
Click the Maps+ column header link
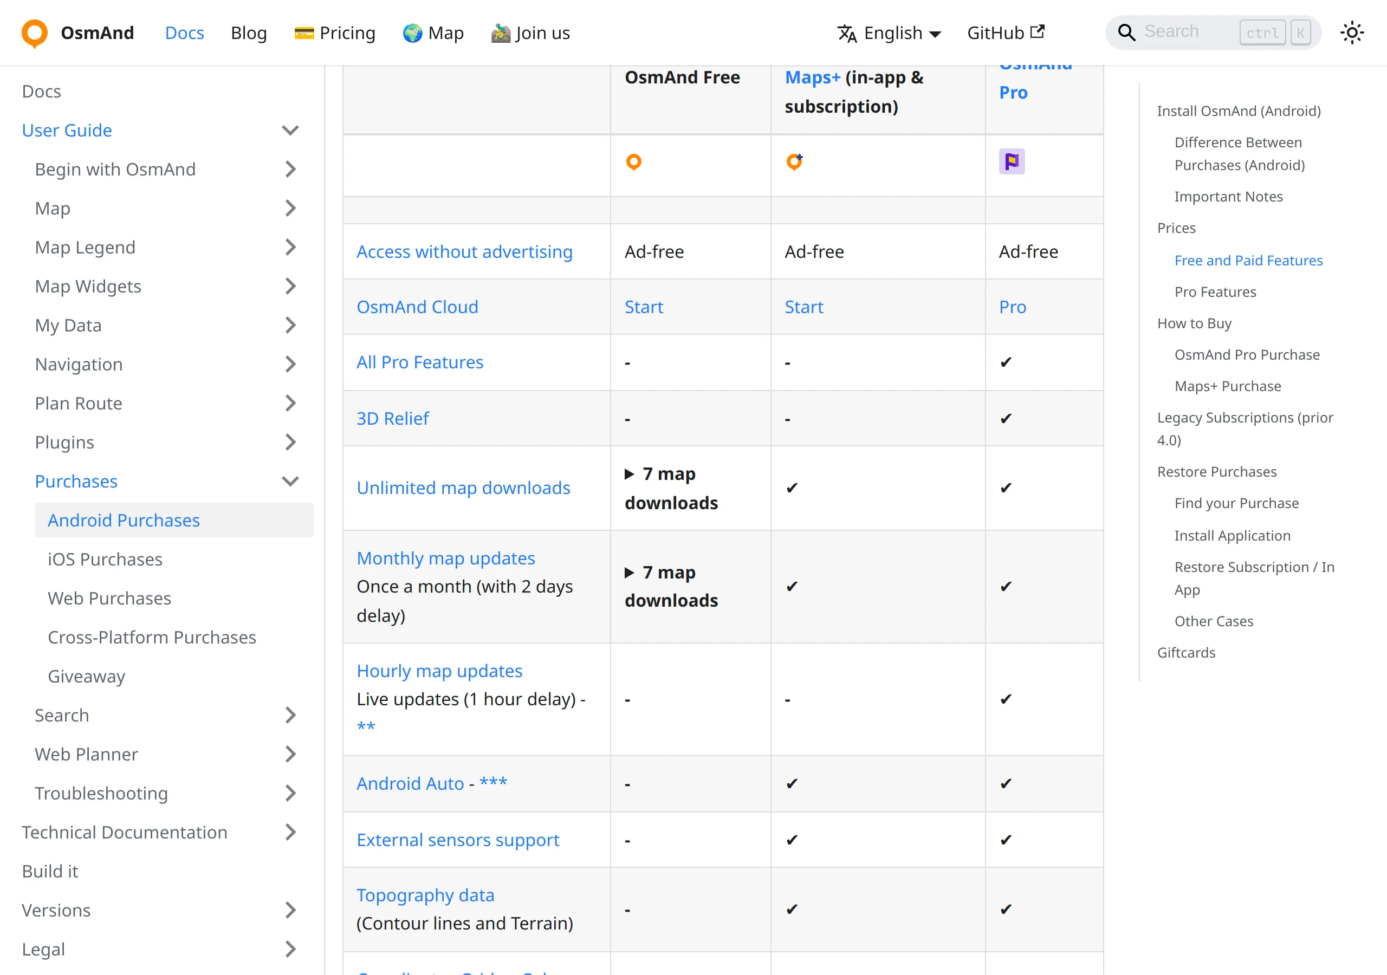point(813,77)
